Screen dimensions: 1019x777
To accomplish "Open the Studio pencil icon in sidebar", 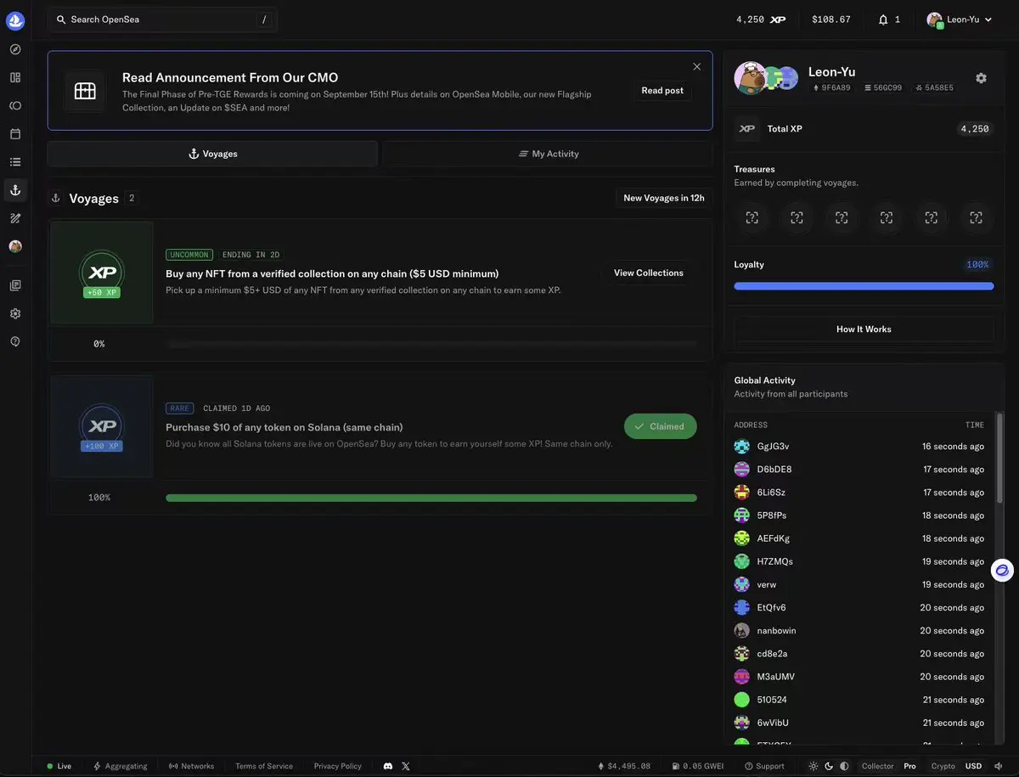I will point(15,218).
